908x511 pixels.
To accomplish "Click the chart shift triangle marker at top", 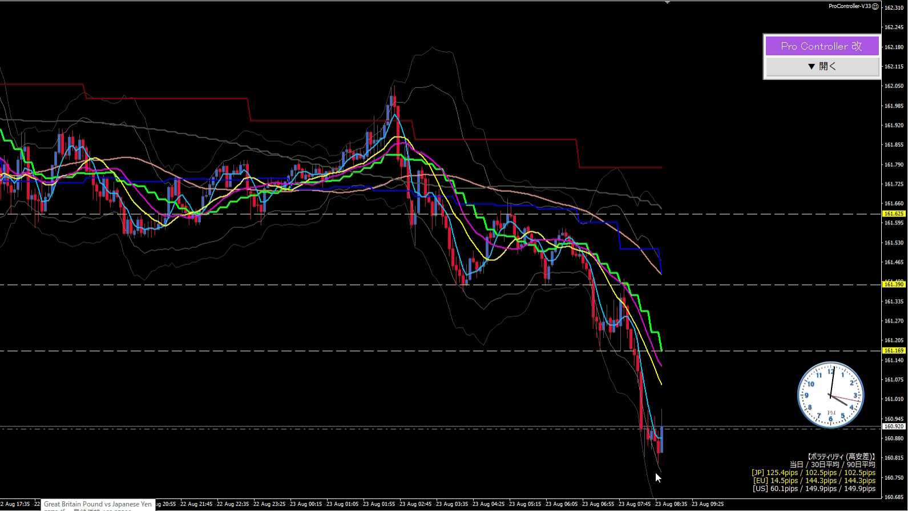I will [667, 2].
